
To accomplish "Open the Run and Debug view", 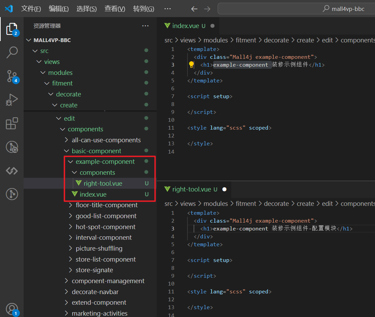I will point(12,100).
